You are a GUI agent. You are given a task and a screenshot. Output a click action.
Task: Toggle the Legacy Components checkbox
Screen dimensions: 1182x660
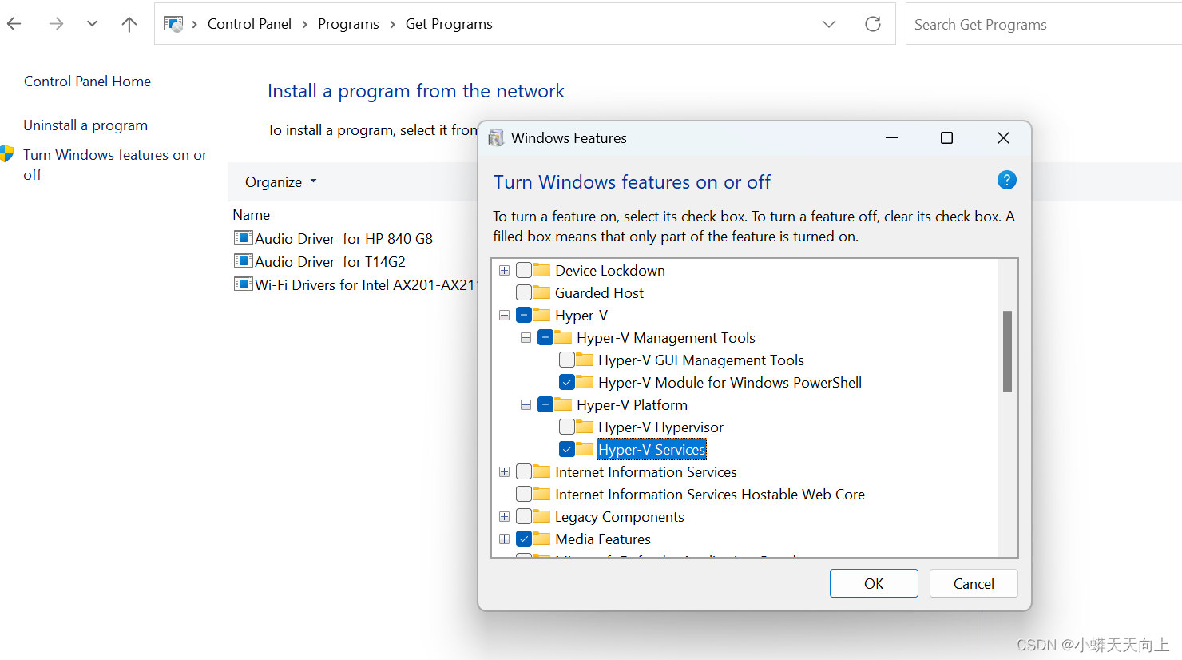click(x=524, y=516)
